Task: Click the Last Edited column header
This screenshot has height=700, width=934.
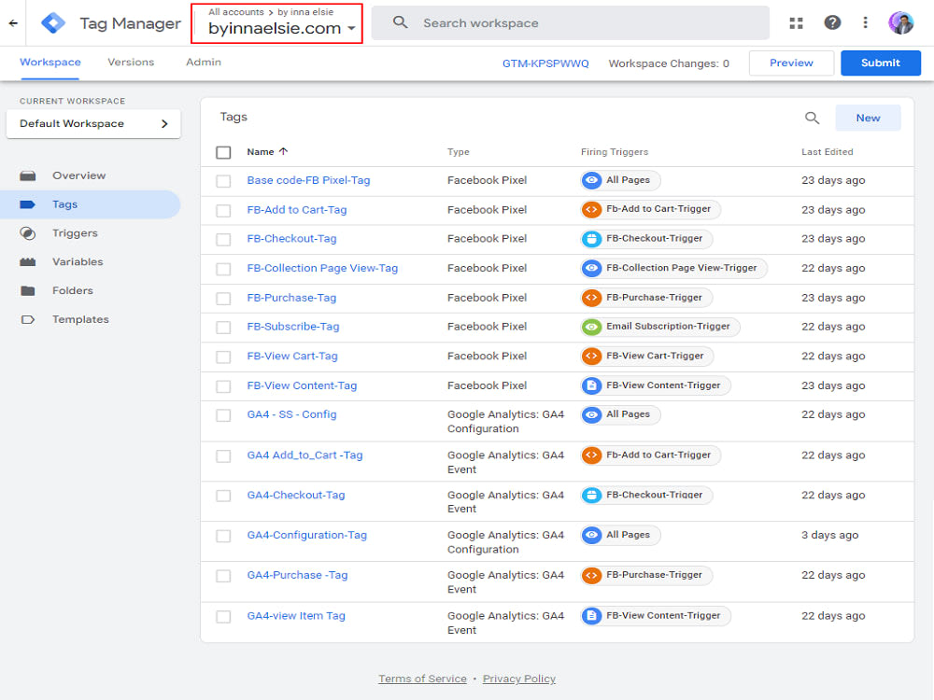Action: (x=827, y=152)
